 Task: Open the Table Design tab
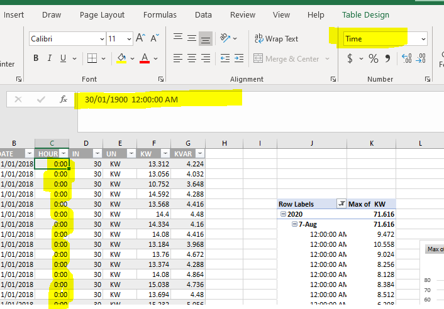pos(365,14)
